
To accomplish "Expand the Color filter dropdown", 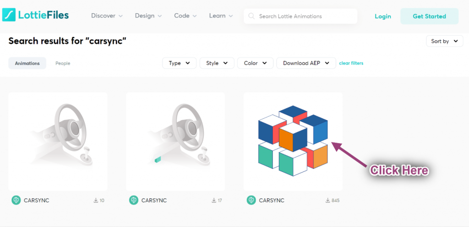I will click(x=255, y=63).
